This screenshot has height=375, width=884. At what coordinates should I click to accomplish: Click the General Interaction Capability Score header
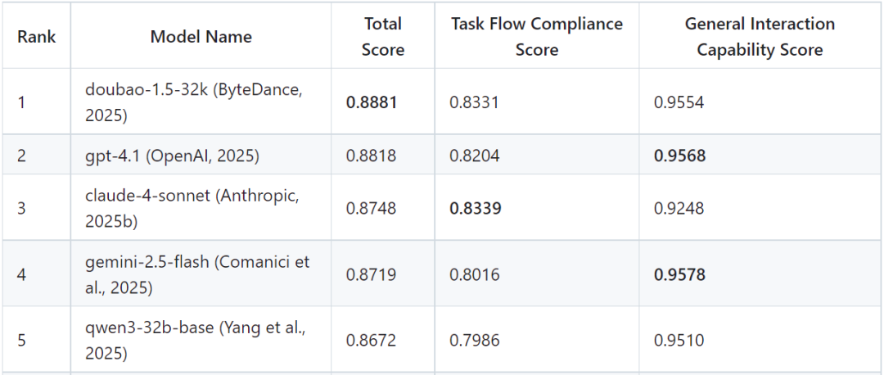[760, 37]
